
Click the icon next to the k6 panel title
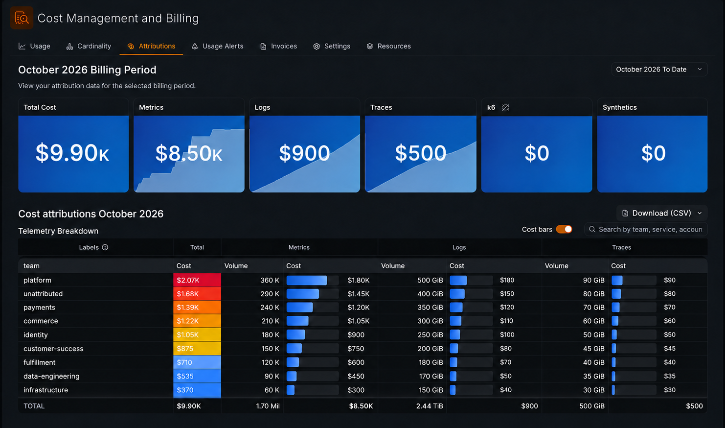[x=505, y=107]
